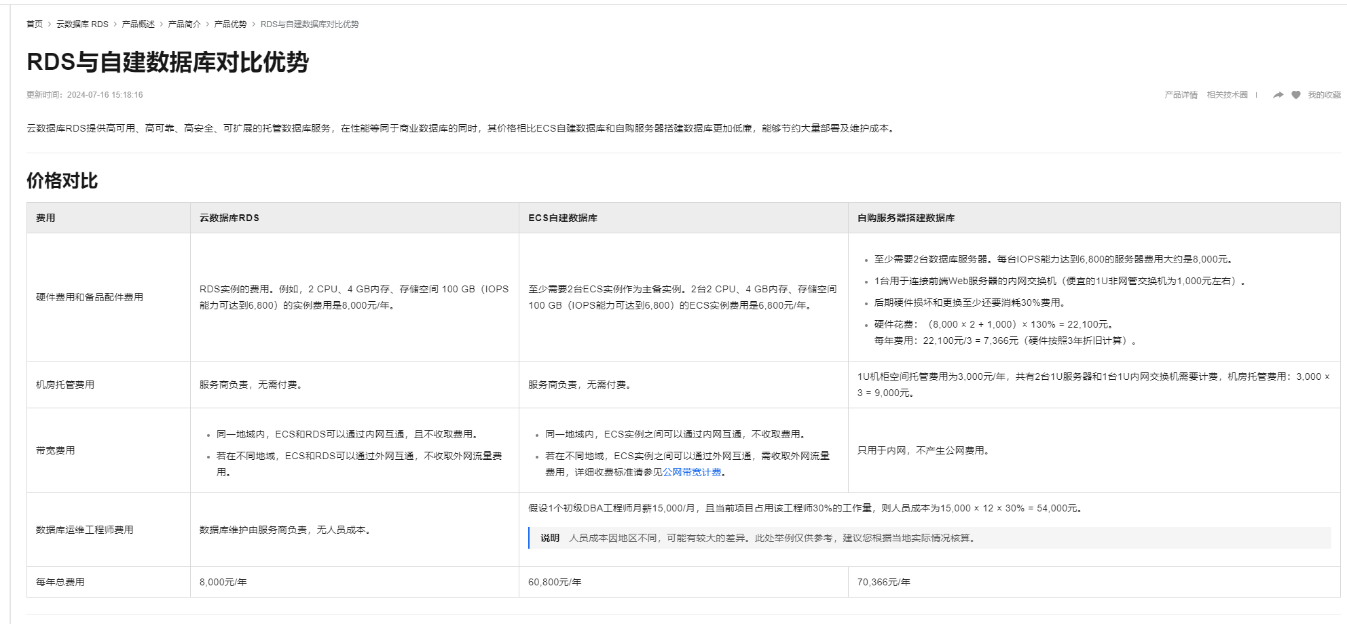This screenshot has width=1347, height=624.
Task: Click 服务商负责，无需付费。 in the 云数据库RDS column
Action: (x=252, y=385)
